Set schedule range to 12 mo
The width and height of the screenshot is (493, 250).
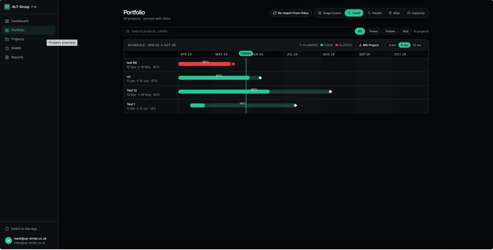coord(417,45)
